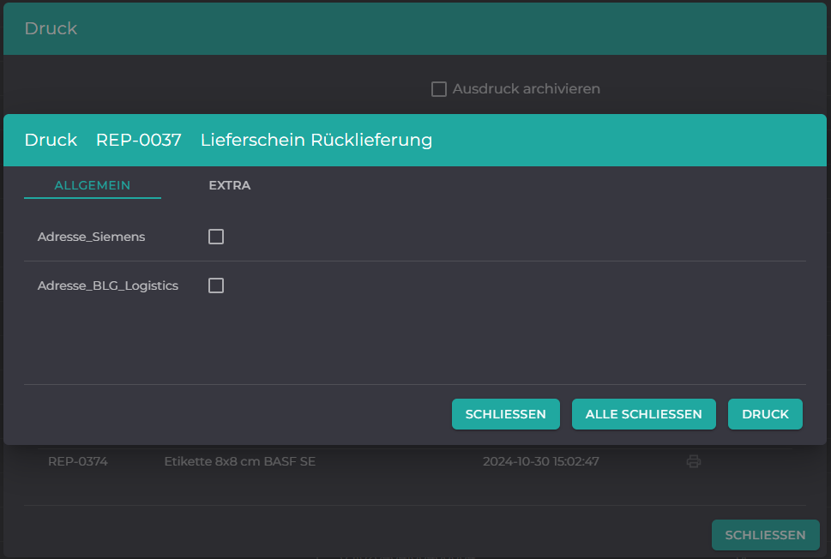Click the ALLE SCHLIESSEN button
Viewport: 831px width, 559px height.
point(643,414)
